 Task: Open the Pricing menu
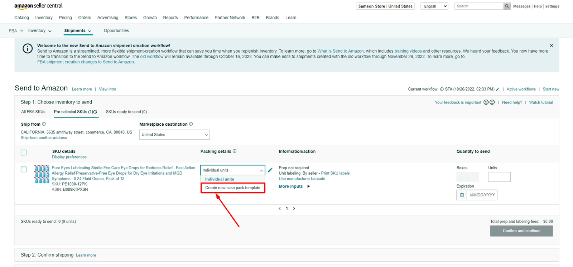(65, 18)
